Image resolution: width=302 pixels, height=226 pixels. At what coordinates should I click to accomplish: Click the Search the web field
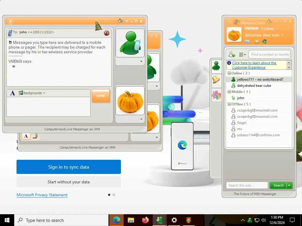(x=247, y=185)
